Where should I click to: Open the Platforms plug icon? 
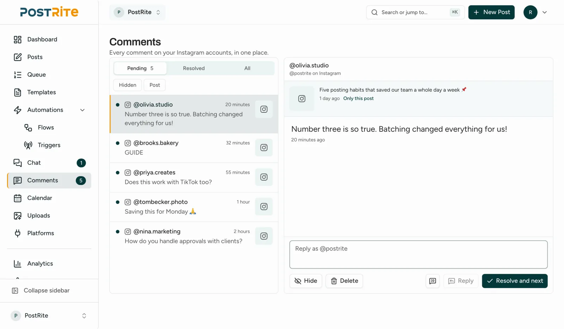tap(18, 233)
